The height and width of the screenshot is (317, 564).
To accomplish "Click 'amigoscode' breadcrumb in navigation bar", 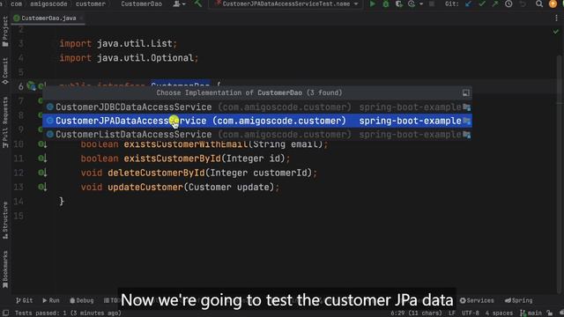I will point(48,4).
